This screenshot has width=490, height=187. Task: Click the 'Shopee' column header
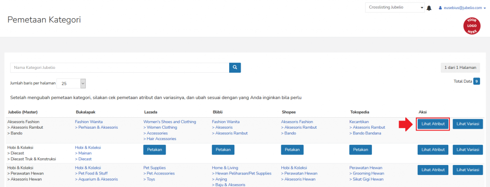pyautogui.click(x=289, y=112)
